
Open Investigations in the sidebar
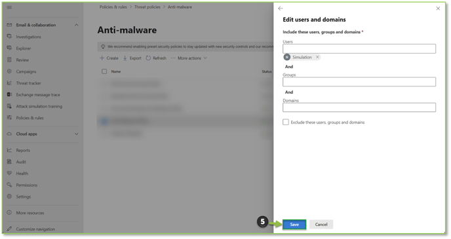coord(28,37)
